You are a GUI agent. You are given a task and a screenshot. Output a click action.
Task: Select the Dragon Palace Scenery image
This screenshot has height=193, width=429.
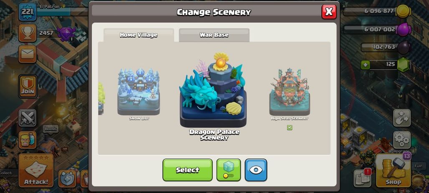[x=213, y=90]
